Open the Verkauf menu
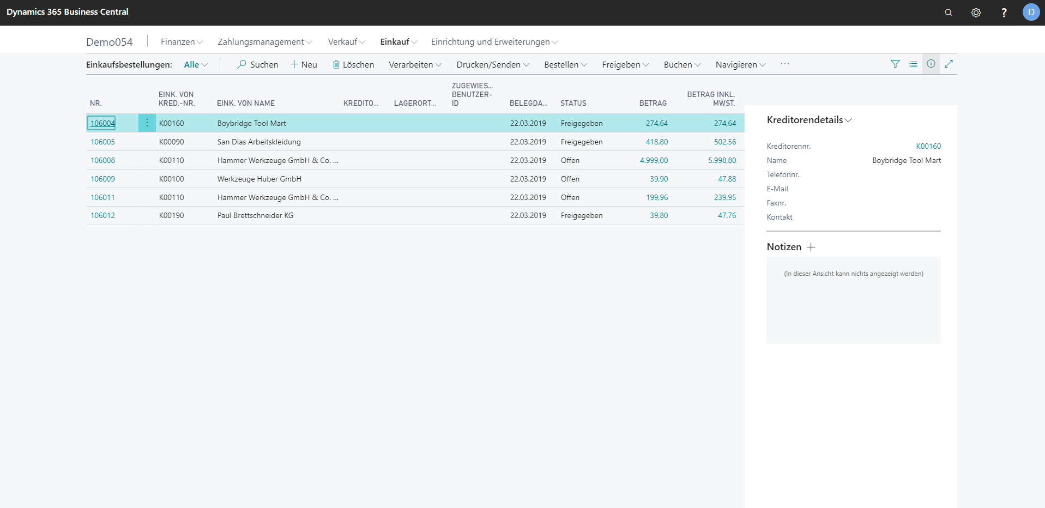The width and height of the screenshot is (1045, 508). coord(347,42)
